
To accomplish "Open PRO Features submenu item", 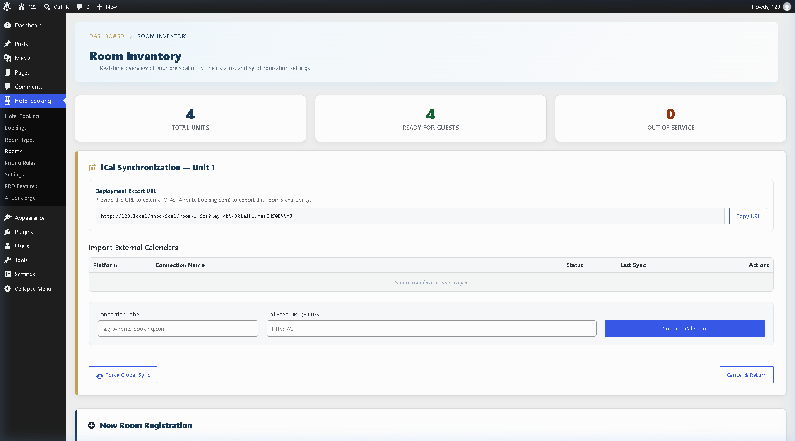I will click(21, 186).
